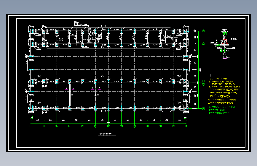Select the red section outline in A-A detail
Screen dimensions: 257x166
click(225, 42)
